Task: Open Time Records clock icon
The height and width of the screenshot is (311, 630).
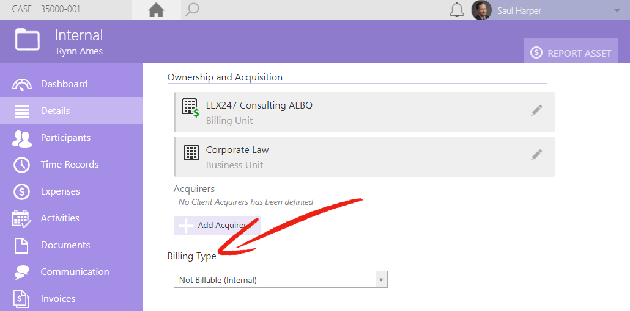Action: pos(21,165)
